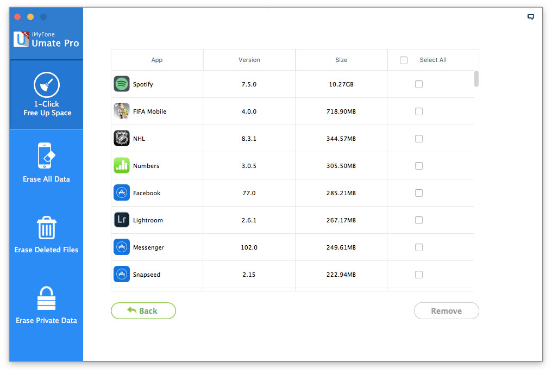552x373 pixels.
Task: Select the Messenger row checkbox
Action: click(x=419, y=247)
